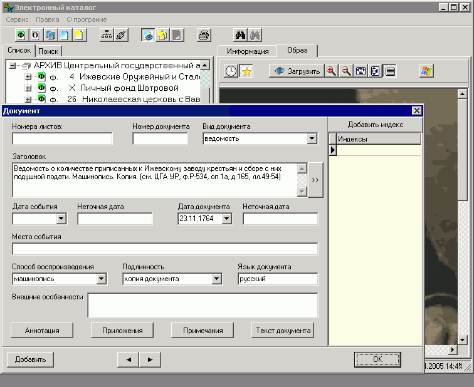Click the yellow page toolbar icon

(x=79, y=35)
